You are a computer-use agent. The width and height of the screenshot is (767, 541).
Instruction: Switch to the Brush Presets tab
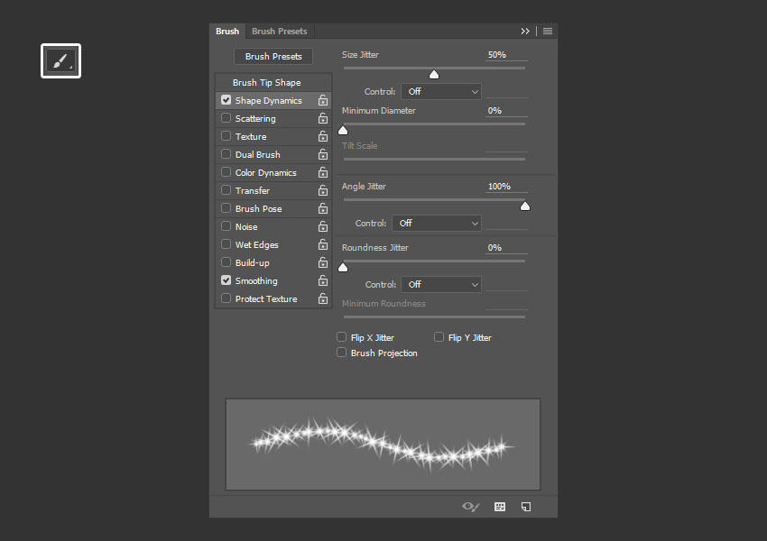279,32
